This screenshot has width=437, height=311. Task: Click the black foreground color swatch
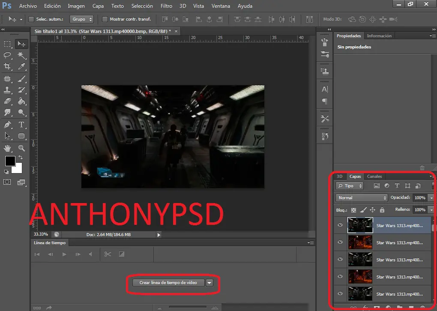pos(10,161)
